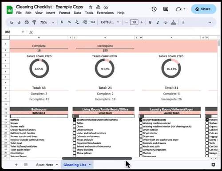This screenshot has height=171, width=222.
Task: Click the font size input field
Action: pos(134,22)
